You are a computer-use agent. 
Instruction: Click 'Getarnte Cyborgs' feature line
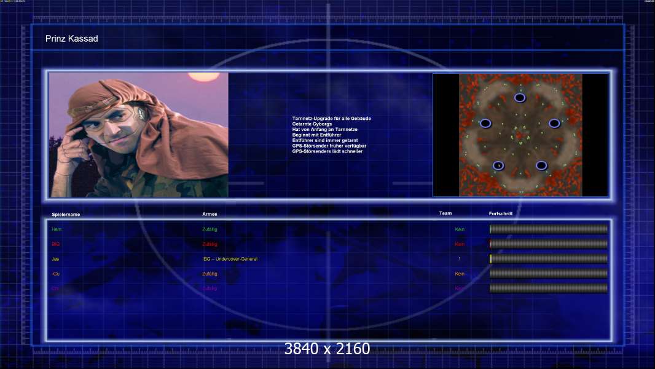(x=312, y=124)
